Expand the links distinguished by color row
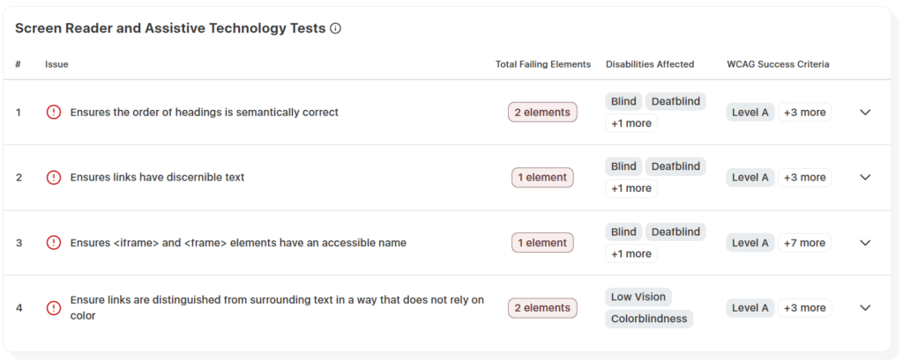903x360 pixels. click(x=865, y=308)
